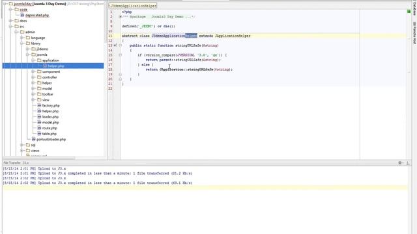Screen dimensions: 417x234
Task: Click the psr4autoloader.php file icon
Action: [33, 139]
